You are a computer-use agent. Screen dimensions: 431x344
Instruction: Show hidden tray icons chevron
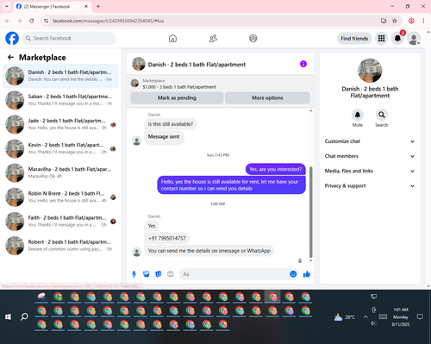point(365,317)
